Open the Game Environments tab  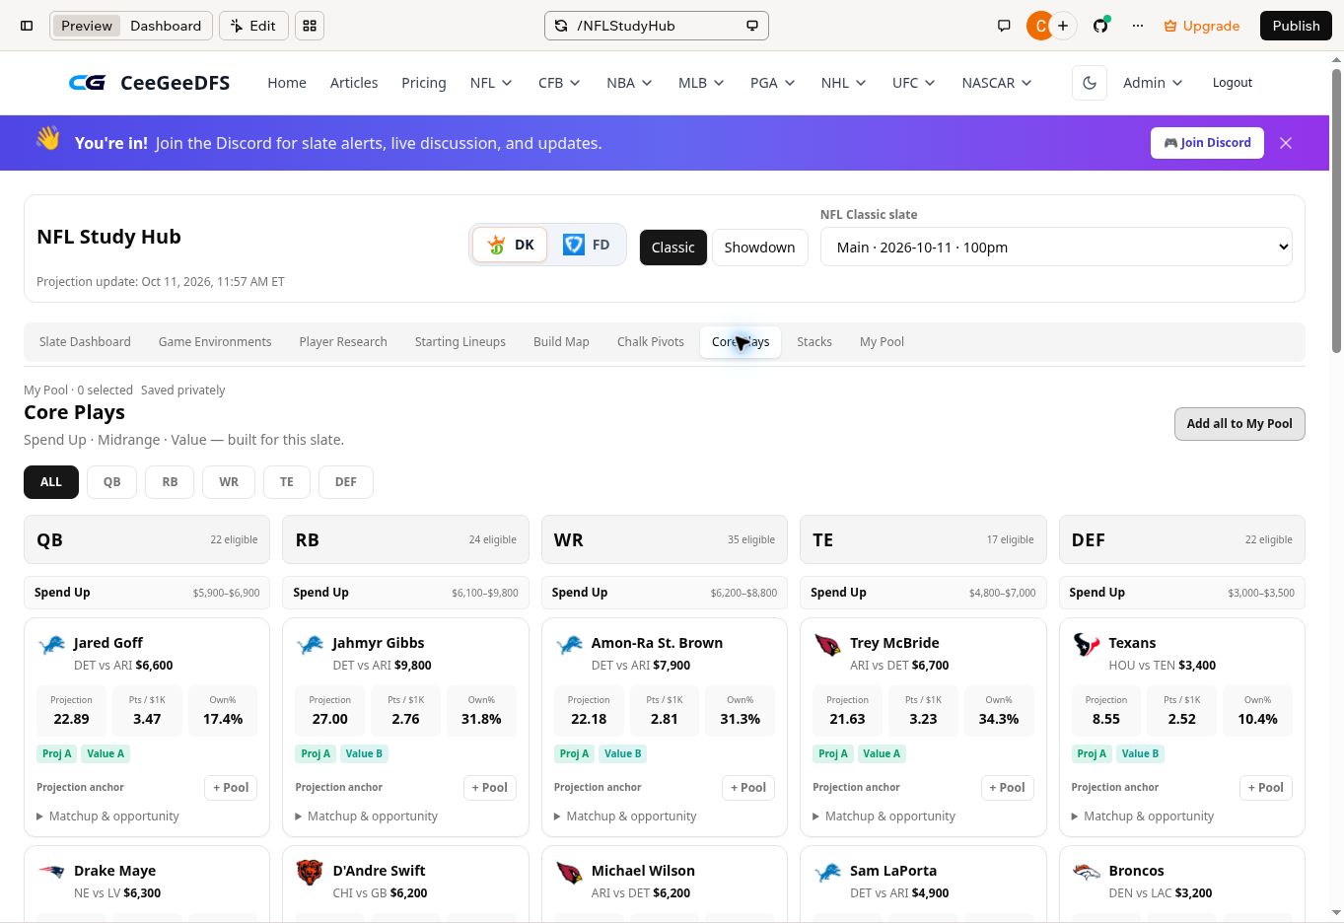coord(215,342)
